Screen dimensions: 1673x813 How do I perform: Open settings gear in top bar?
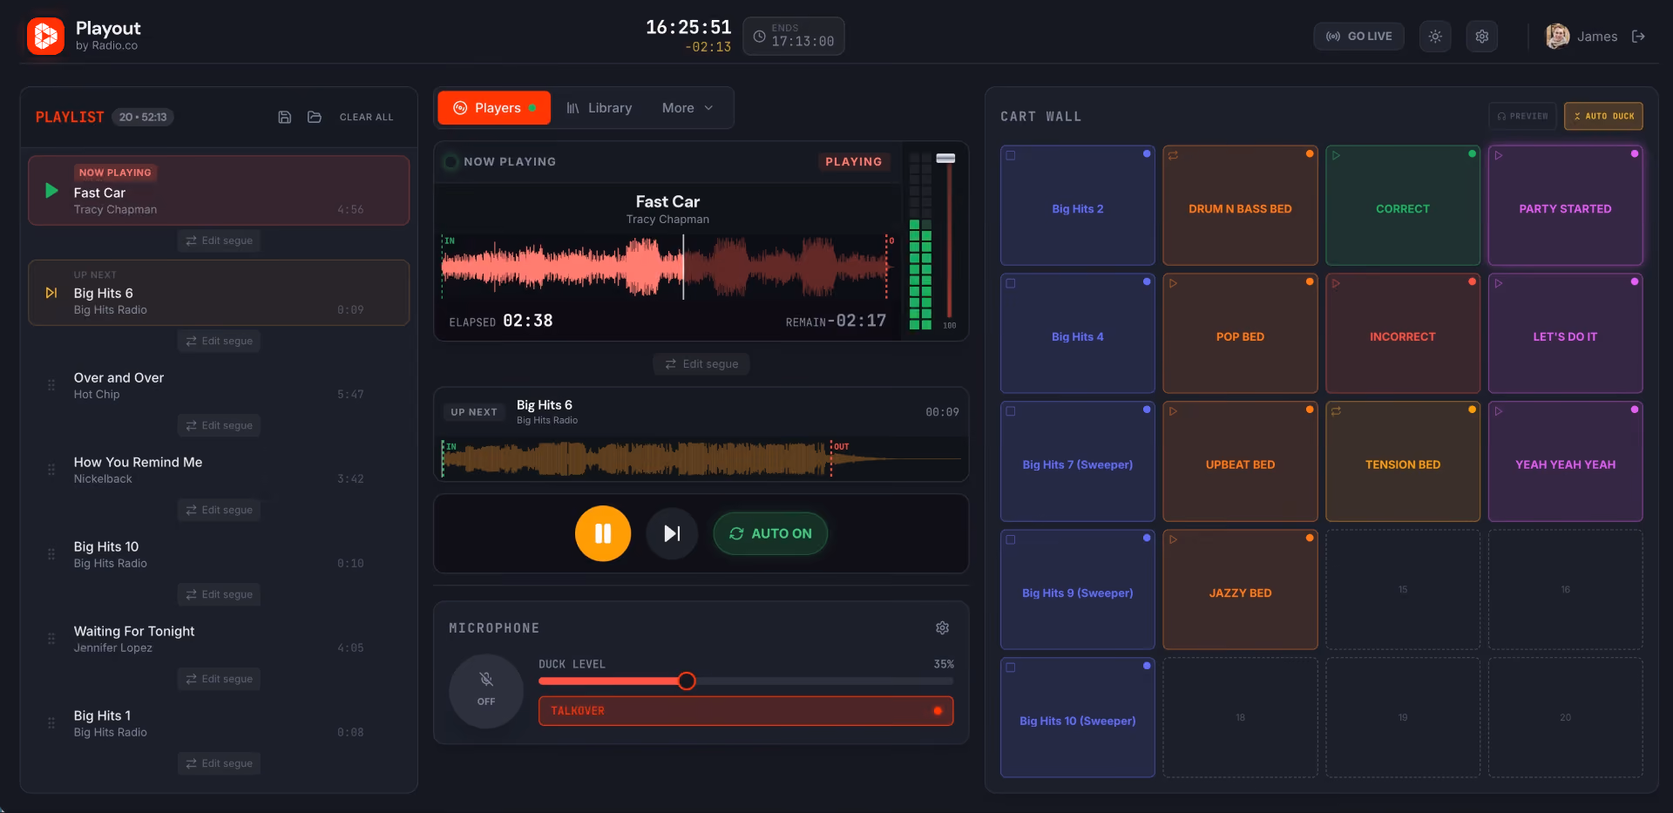pyautogui.click(x=1481, y=37)
